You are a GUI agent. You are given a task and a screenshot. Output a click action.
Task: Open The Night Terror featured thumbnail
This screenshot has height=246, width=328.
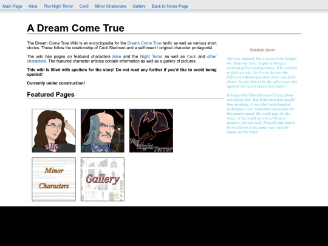tap(151, 131)
